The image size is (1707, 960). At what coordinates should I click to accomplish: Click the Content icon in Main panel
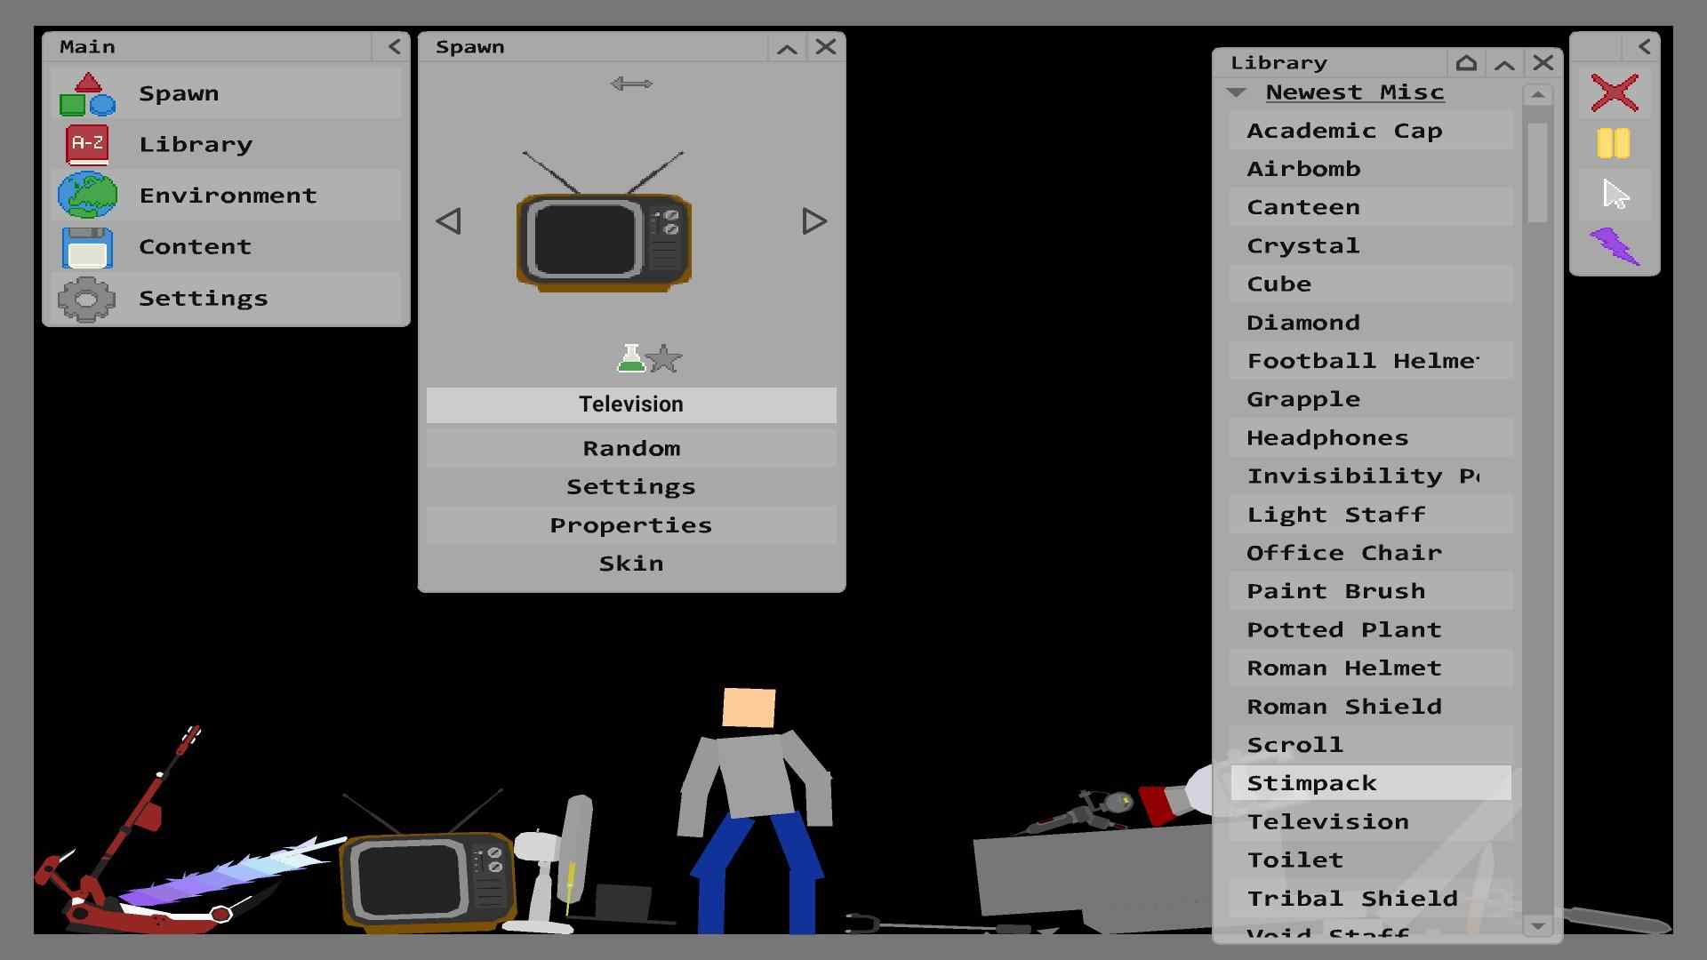point(88,246)
